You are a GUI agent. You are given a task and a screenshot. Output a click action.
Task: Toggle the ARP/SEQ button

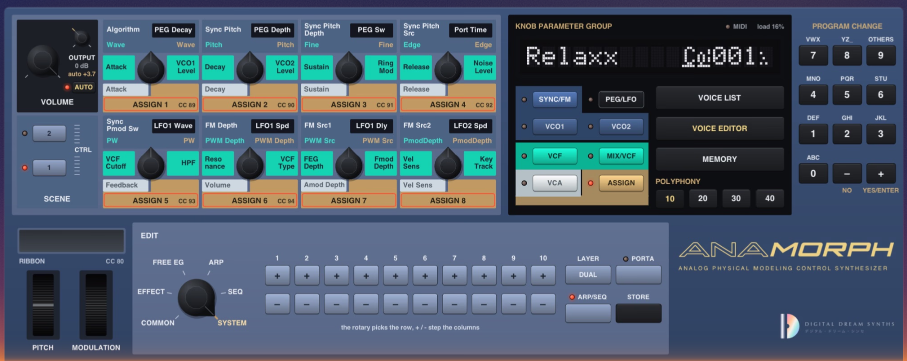[588, 313]
